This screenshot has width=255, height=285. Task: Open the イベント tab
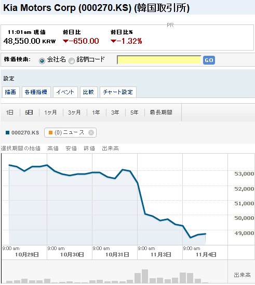tap(65, 92)
